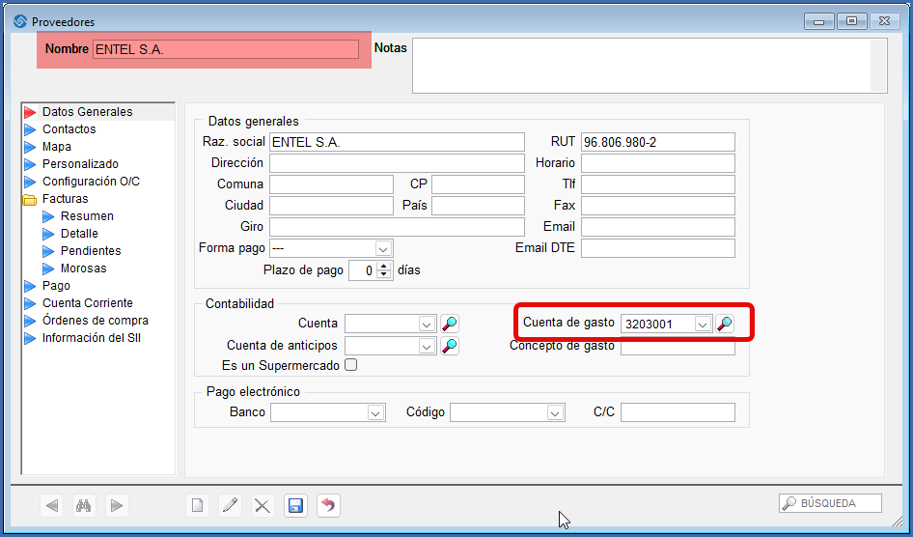Go to previous supplier record arrow
913x537 pixels.
[x=52, y=505]
